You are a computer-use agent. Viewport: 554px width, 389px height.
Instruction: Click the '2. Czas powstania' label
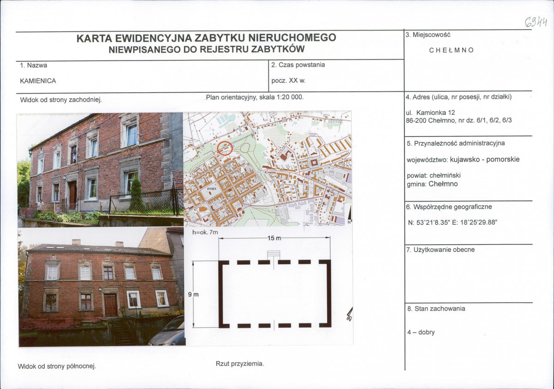point(298,65)
